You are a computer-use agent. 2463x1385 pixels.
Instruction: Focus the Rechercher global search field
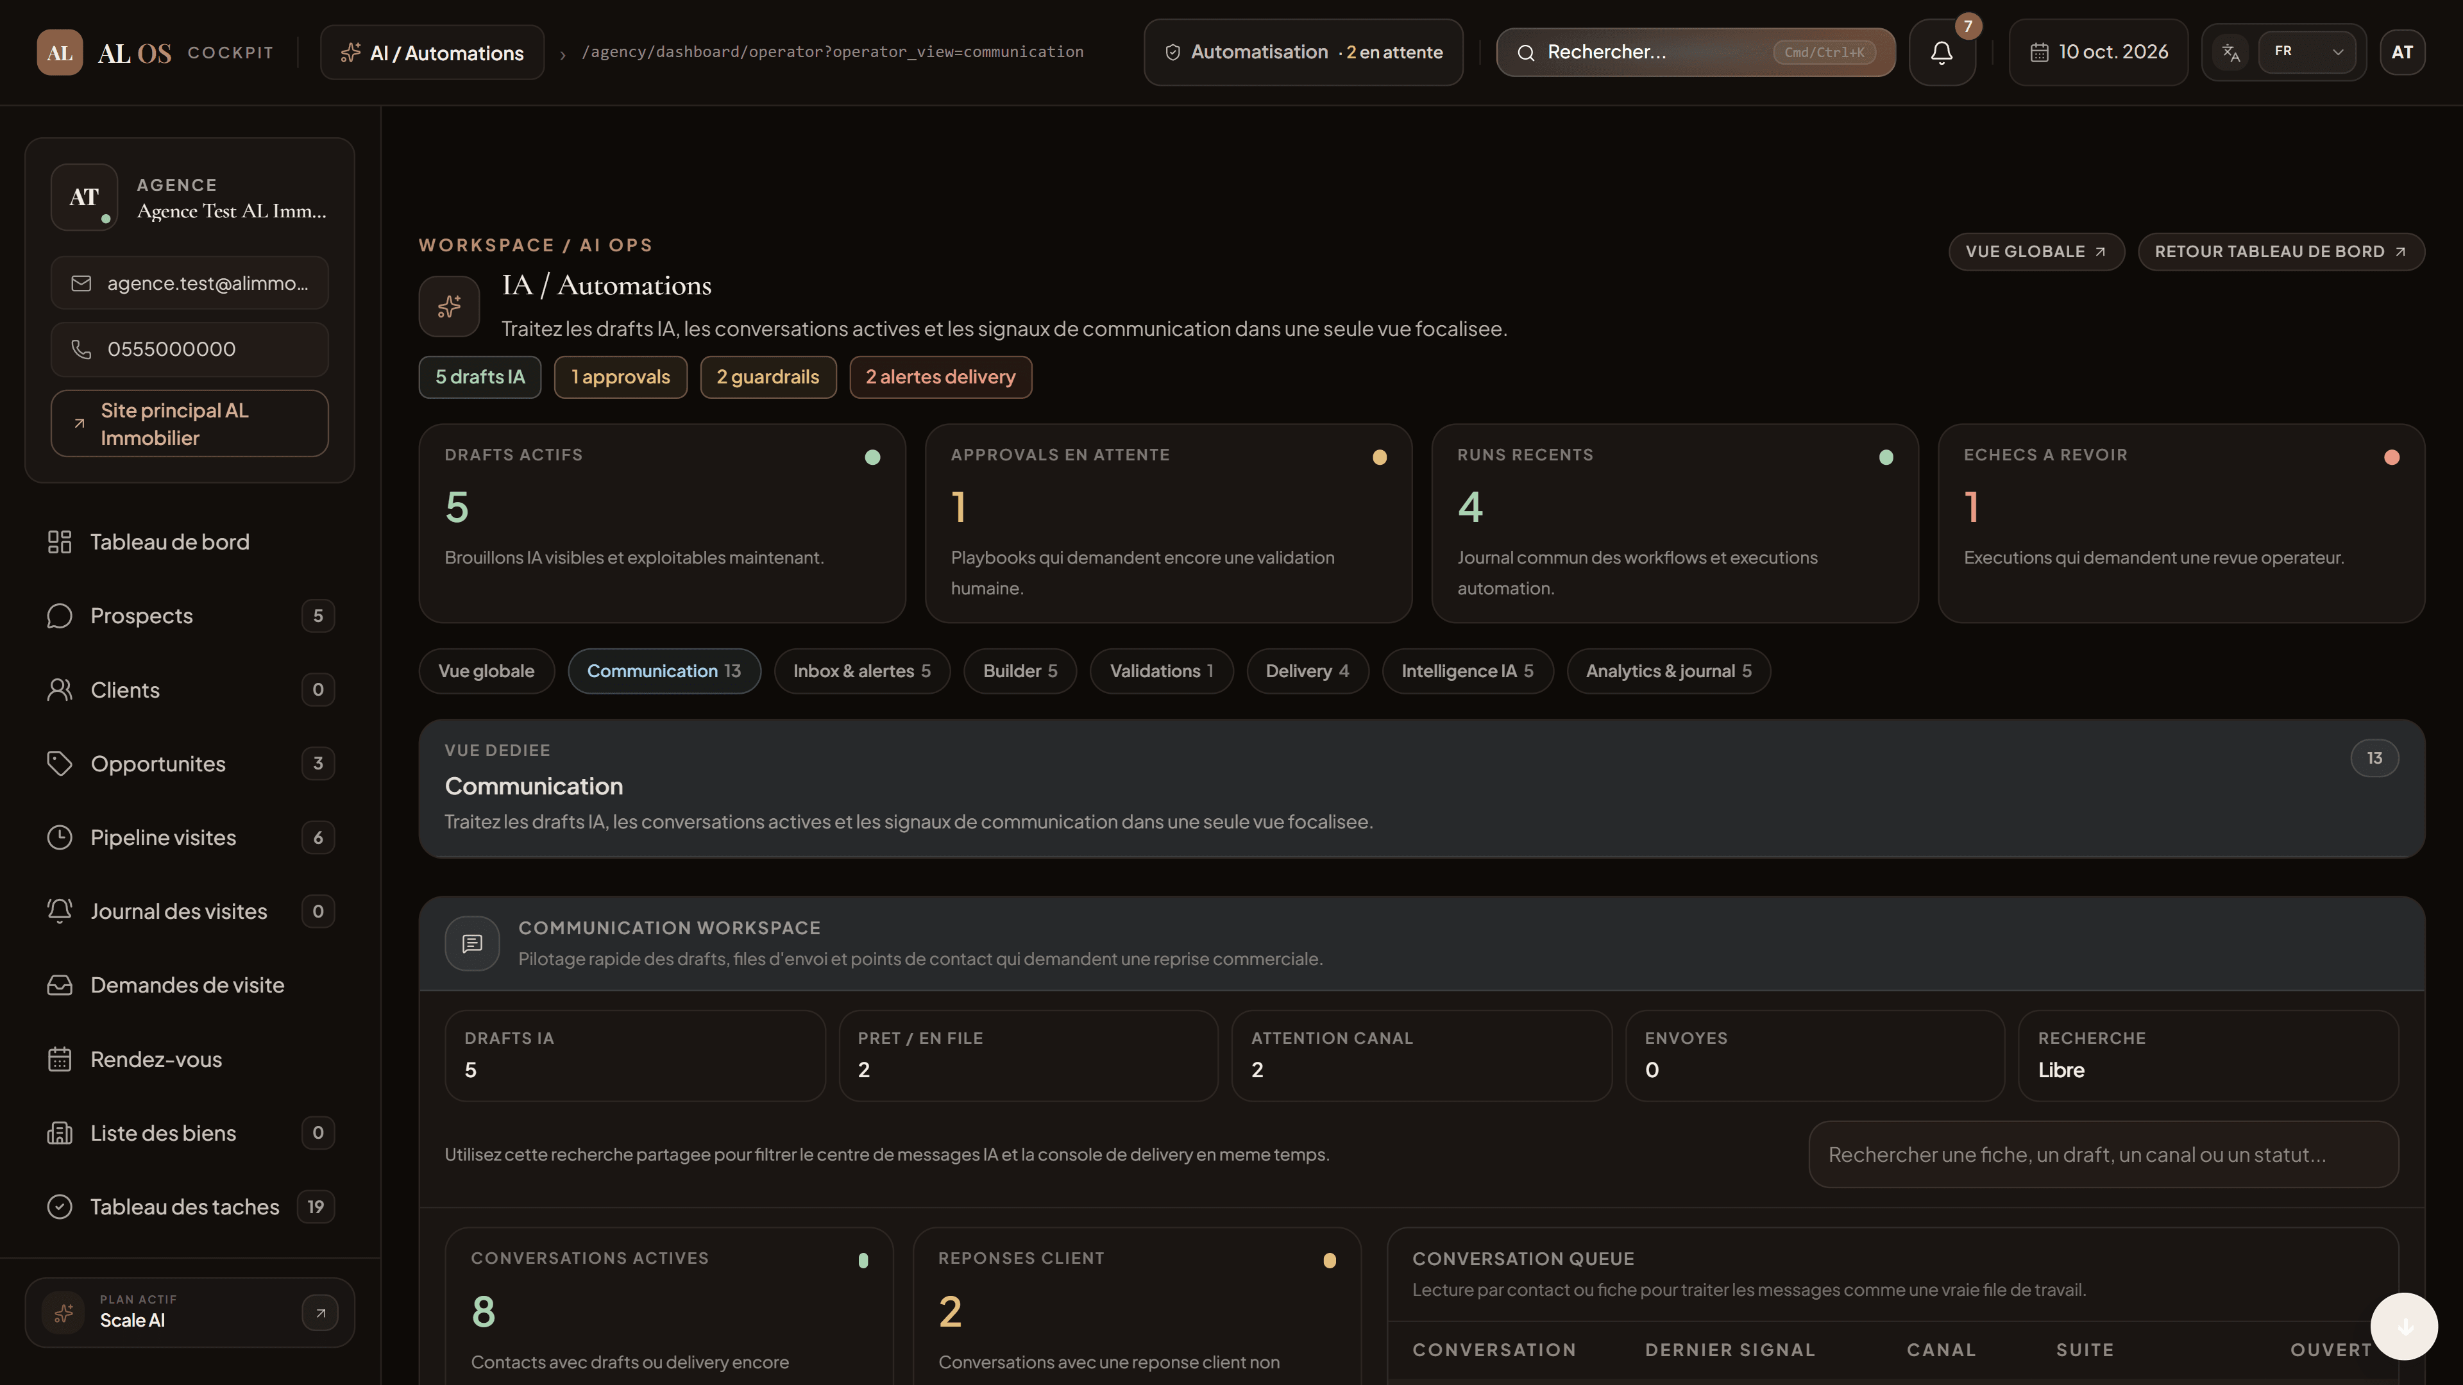1695,53
